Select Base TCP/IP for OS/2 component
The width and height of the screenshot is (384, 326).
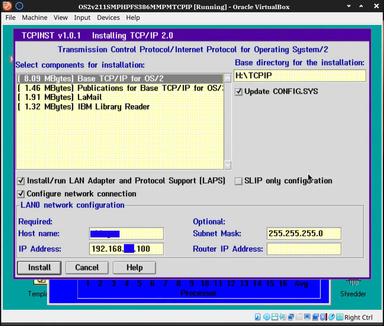(x=120, y=79)
